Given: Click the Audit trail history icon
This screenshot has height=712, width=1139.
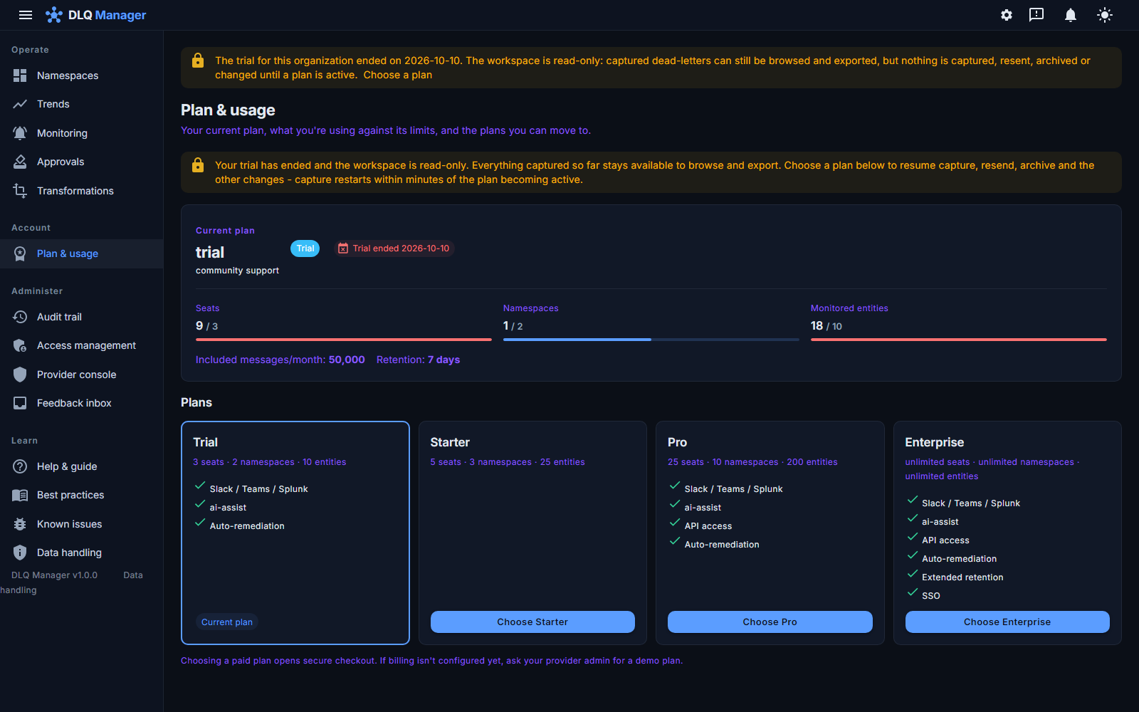Looking at the screenshot, I should pyautogui.click(x=20, y=317).
